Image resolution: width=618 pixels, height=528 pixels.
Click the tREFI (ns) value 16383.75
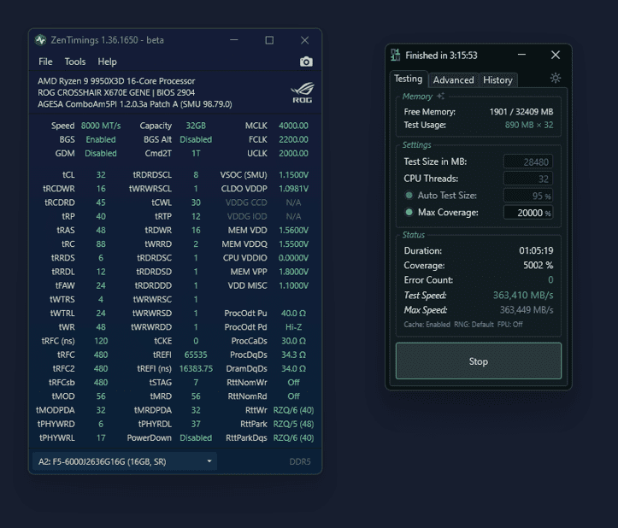point(196,369)
